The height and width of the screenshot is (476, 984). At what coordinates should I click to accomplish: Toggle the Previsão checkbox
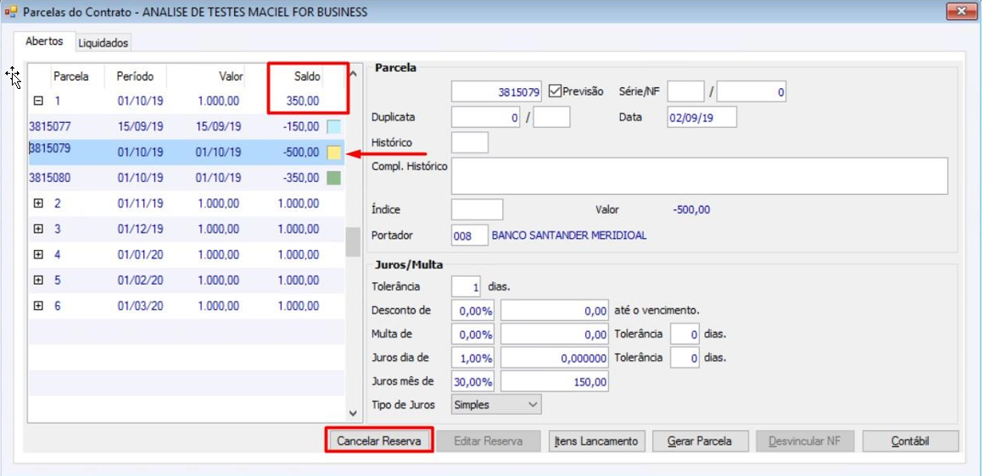coord(555,91)
